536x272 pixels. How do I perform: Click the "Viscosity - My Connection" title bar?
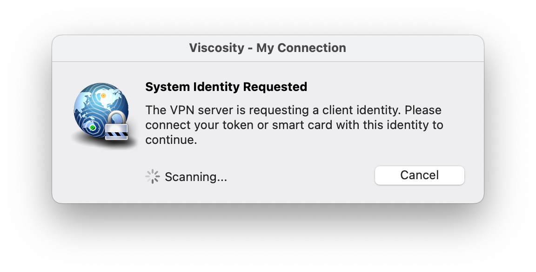pyautogui.click(x=268, y=48)
